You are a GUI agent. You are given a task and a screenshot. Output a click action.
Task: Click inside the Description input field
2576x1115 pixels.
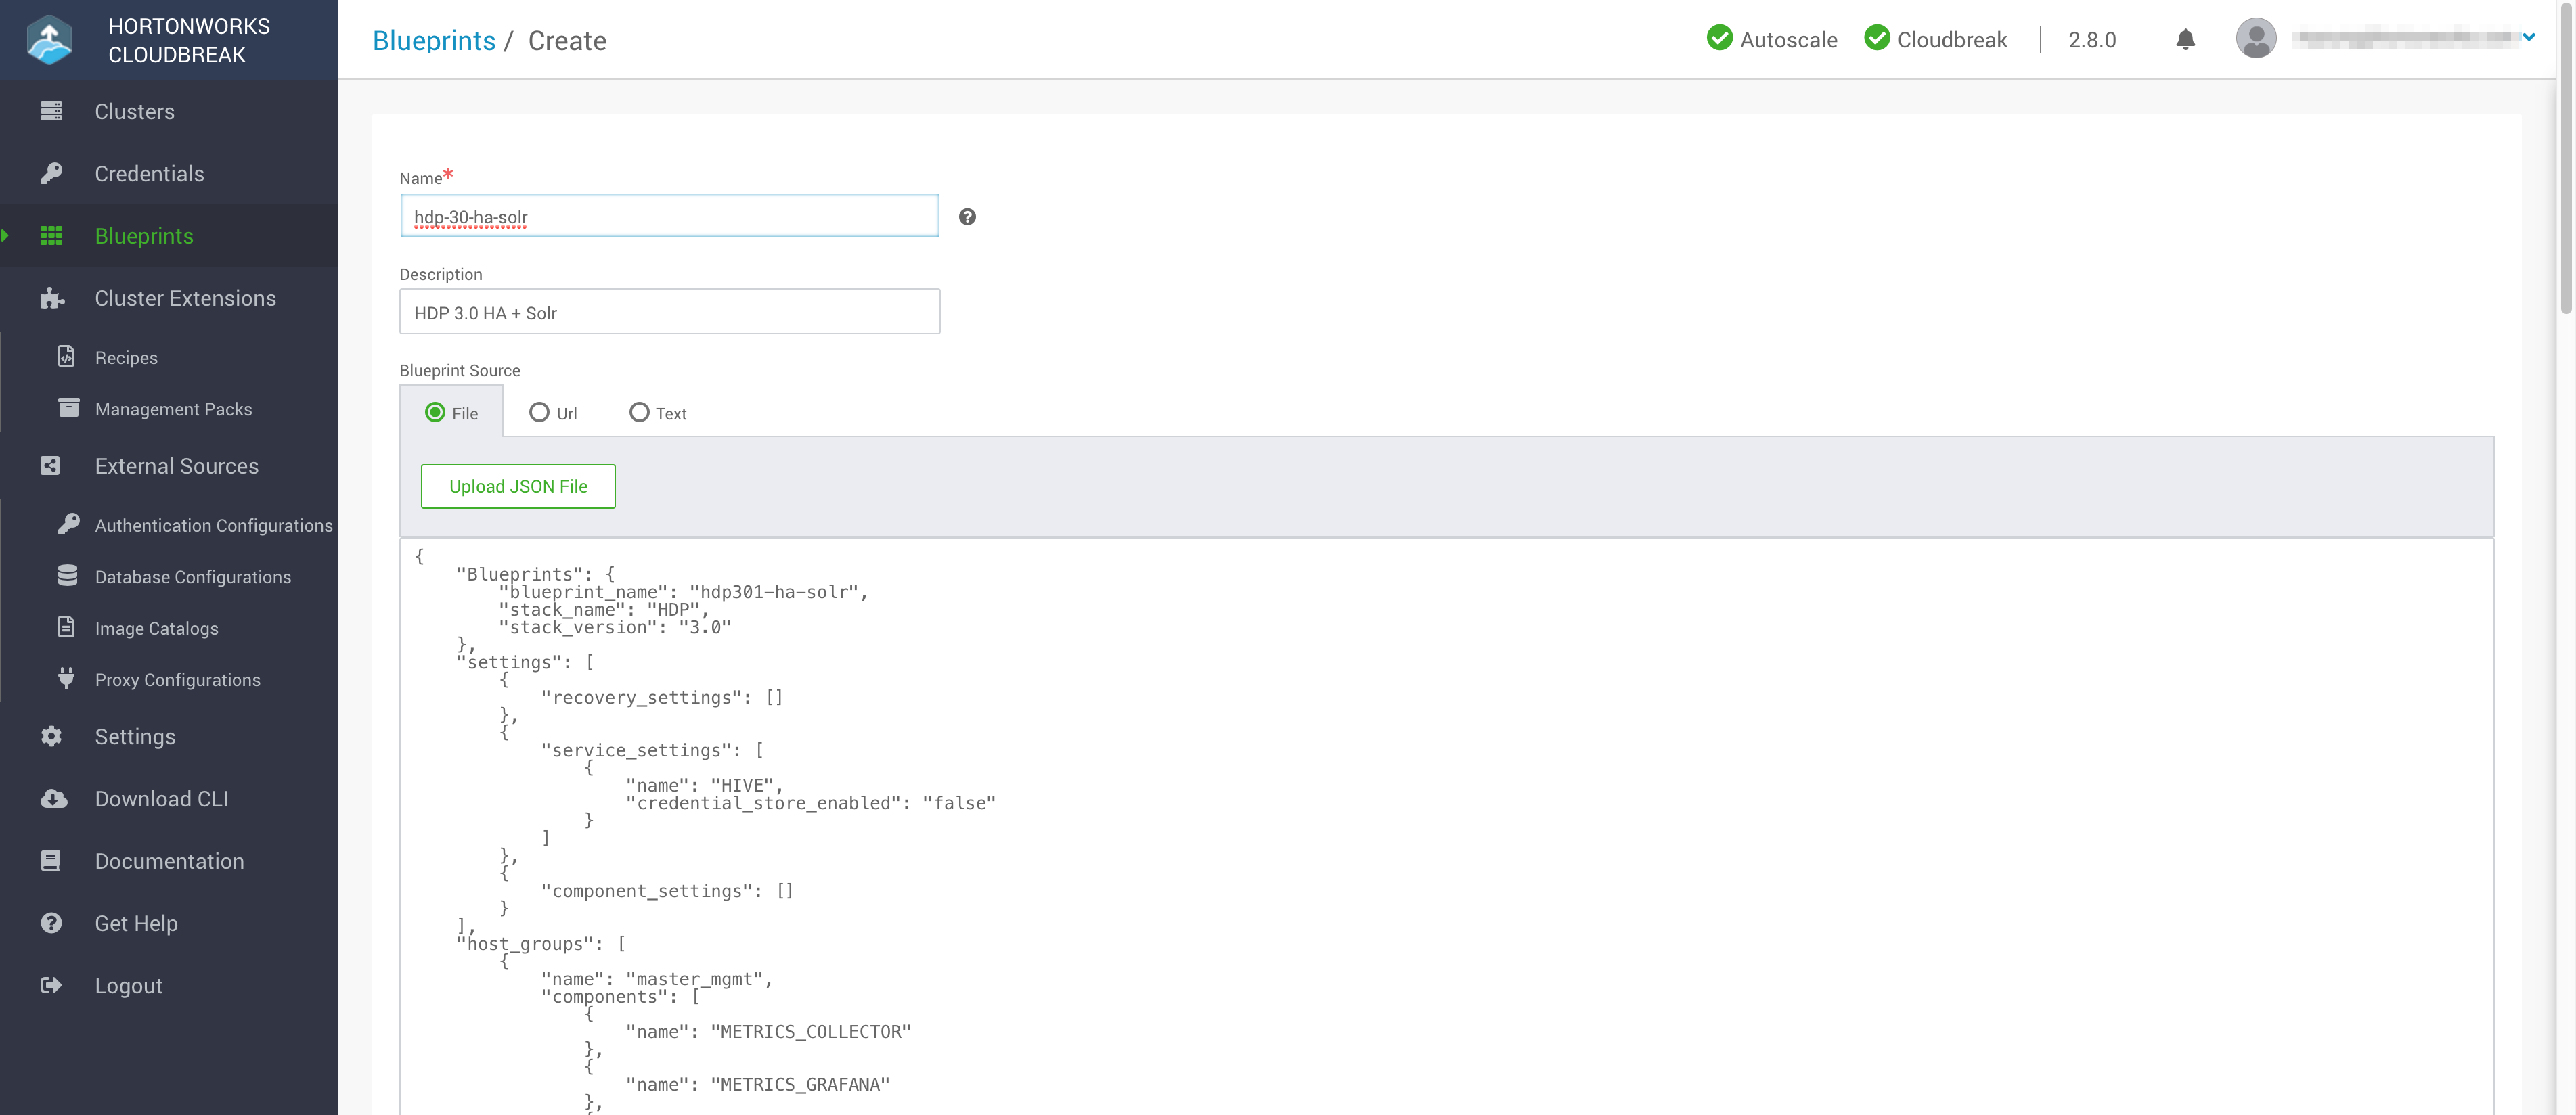point(669,311)
